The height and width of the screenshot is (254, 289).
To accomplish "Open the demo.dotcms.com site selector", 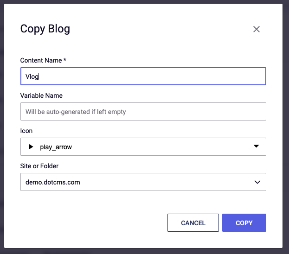I will [x=143, y=182].
